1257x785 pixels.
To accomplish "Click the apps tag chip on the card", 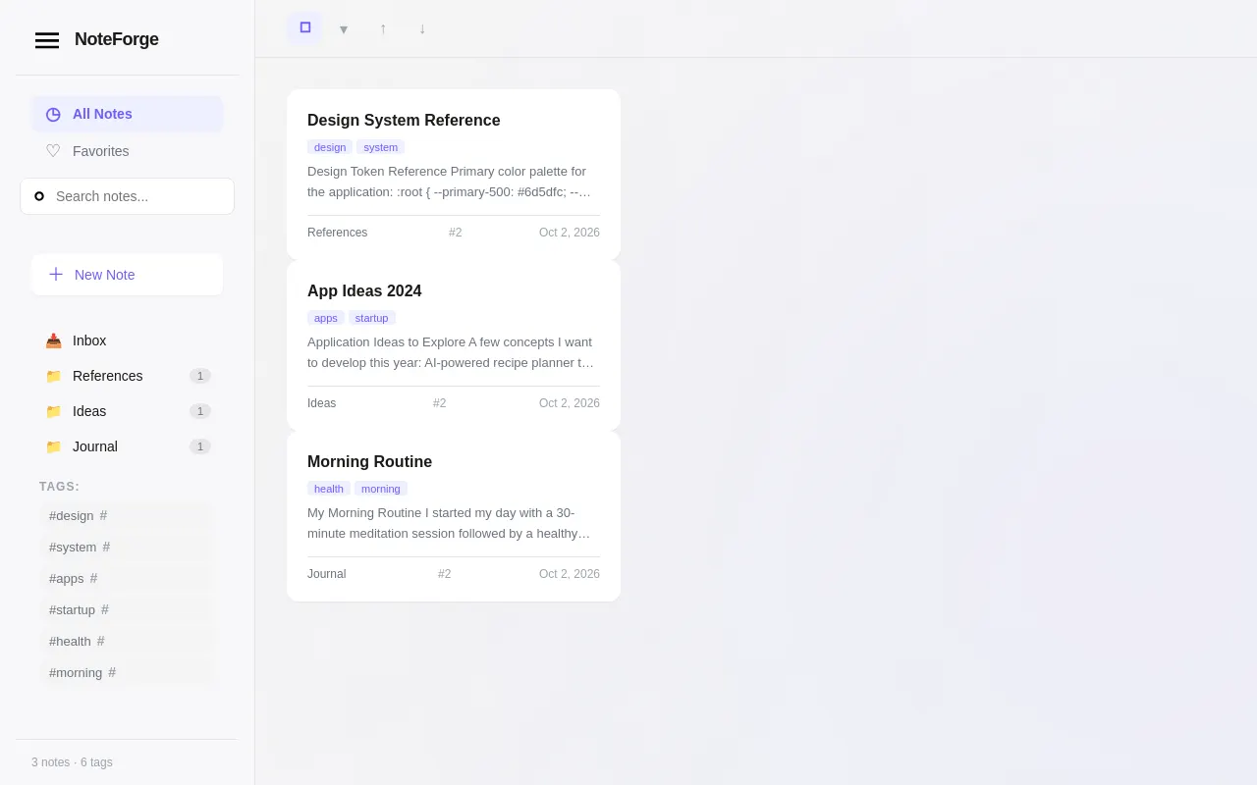I will tap(326, 318).
